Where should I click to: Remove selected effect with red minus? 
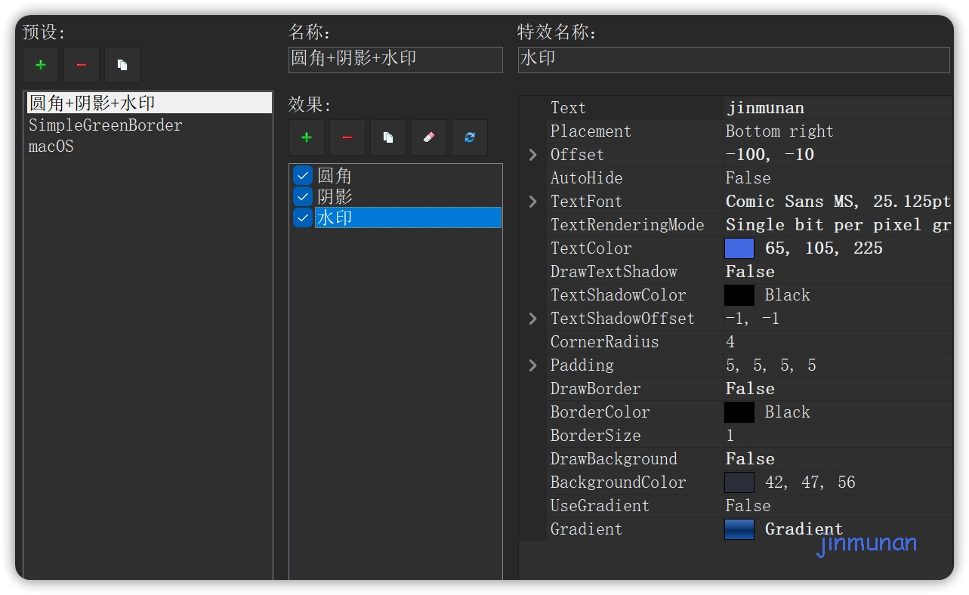click(347, 137)
